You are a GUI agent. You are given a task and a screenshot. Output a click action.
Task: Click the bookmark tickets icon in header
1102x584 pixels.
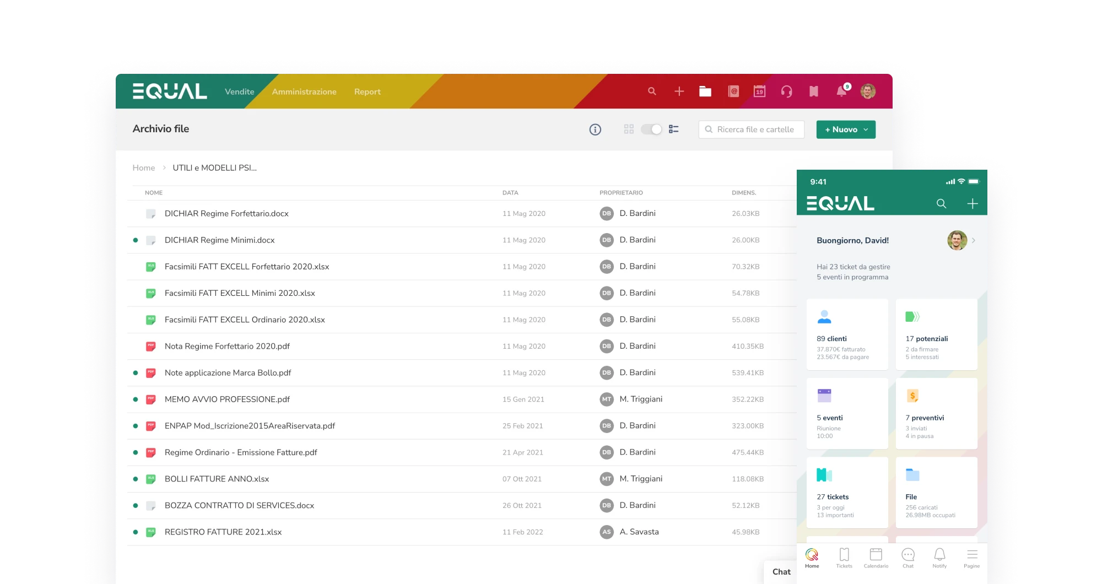813,91
